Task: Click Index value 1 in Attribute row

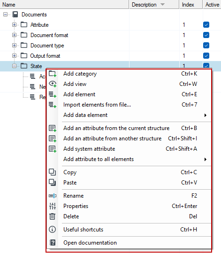Action: pos(184,25)
